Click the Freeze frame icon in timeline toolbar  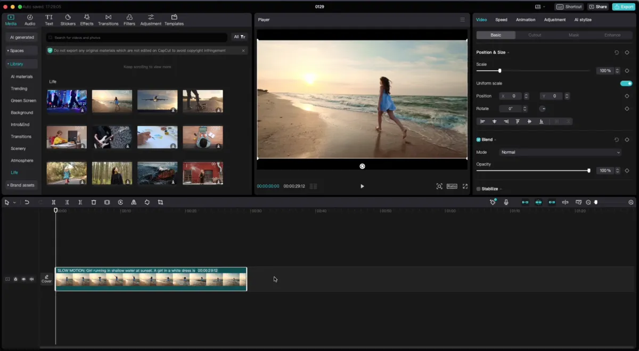coord(107,202)
